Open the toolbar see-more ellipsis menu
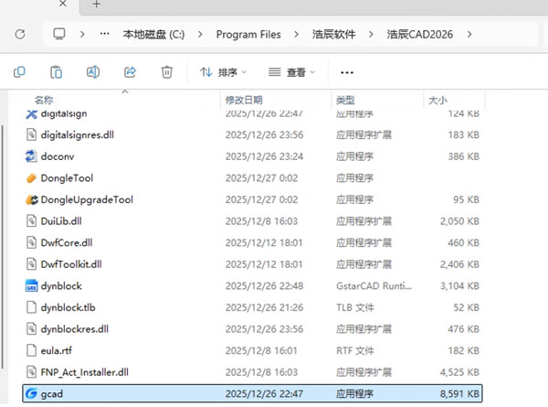 point(347,72)
